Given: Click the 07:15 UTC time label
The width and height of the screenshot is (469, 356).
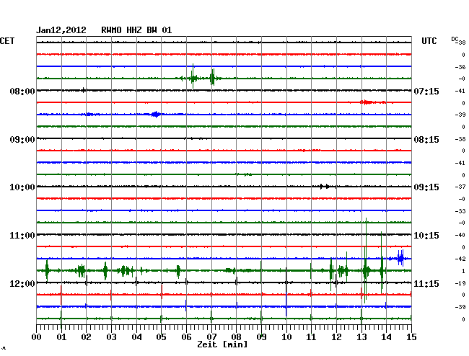Looking at the screenshot, I should point(426,91).
